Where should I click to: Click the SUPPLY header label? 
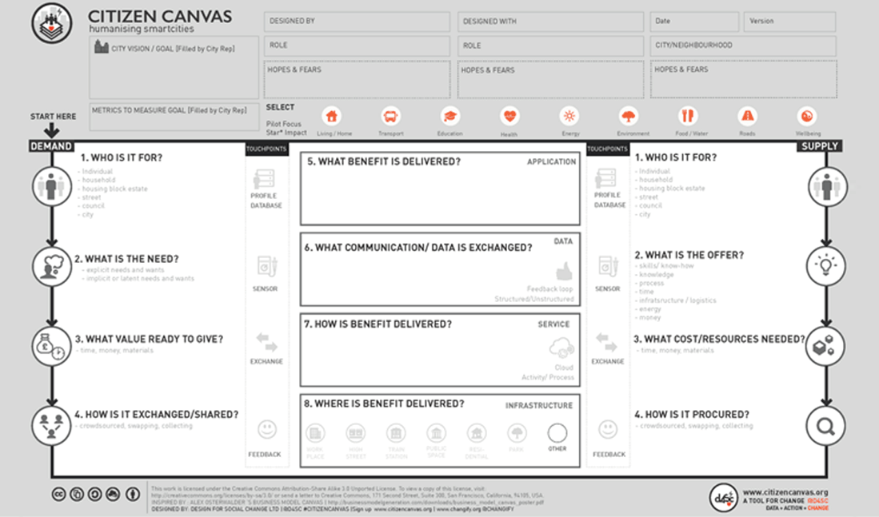(x=820, y=147)
